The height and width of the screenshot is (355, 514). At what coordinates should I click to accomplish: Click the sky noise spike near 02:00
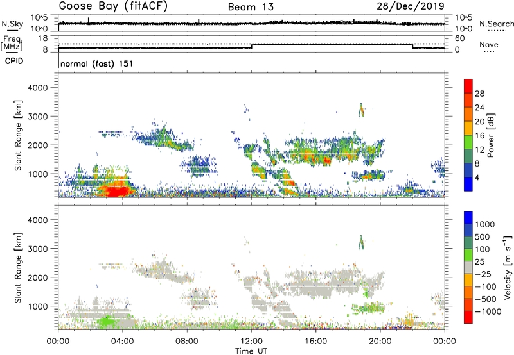coord(89,21)
